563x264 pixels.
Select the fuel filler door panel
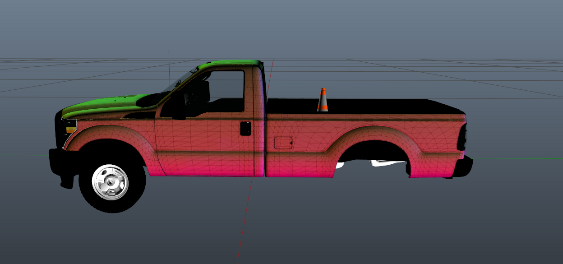(x=283, y=143)
